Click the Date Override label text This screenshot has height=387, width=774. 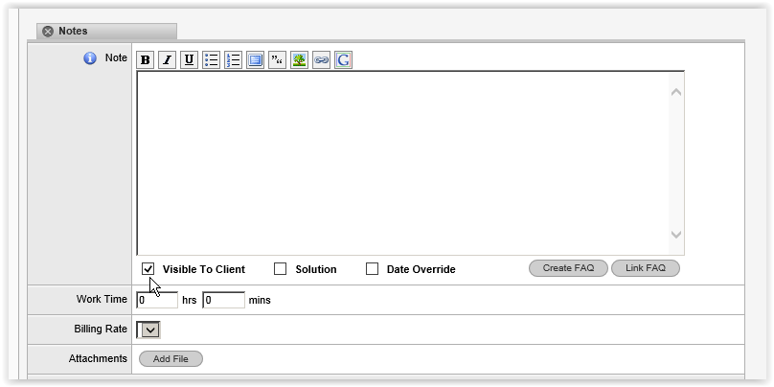click(421, 269)
